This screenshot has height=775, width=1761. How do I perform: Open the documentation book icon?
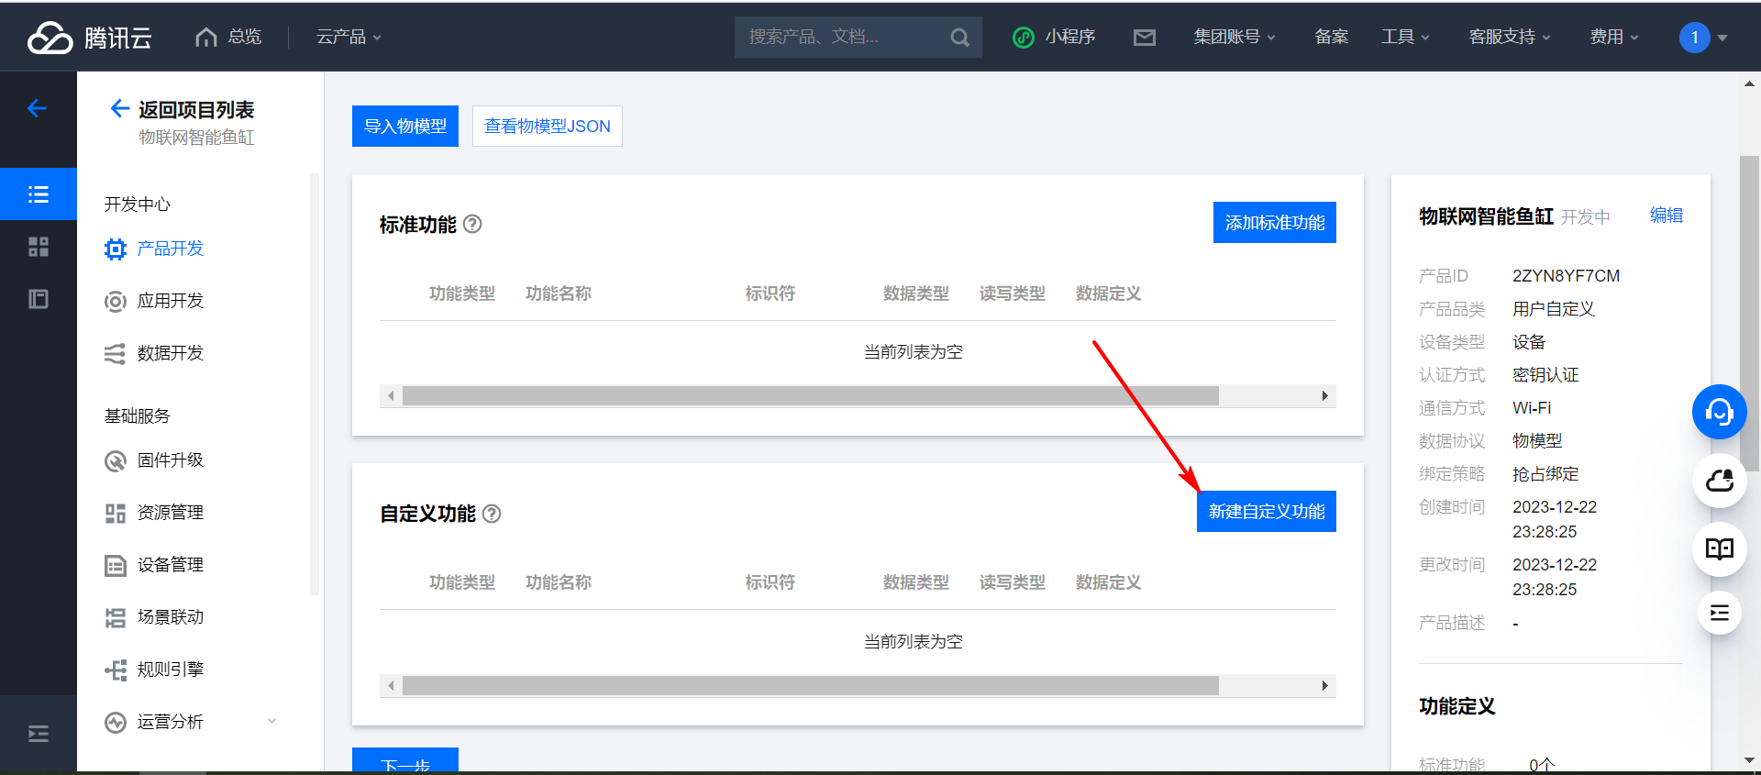tap(1719, 548)
